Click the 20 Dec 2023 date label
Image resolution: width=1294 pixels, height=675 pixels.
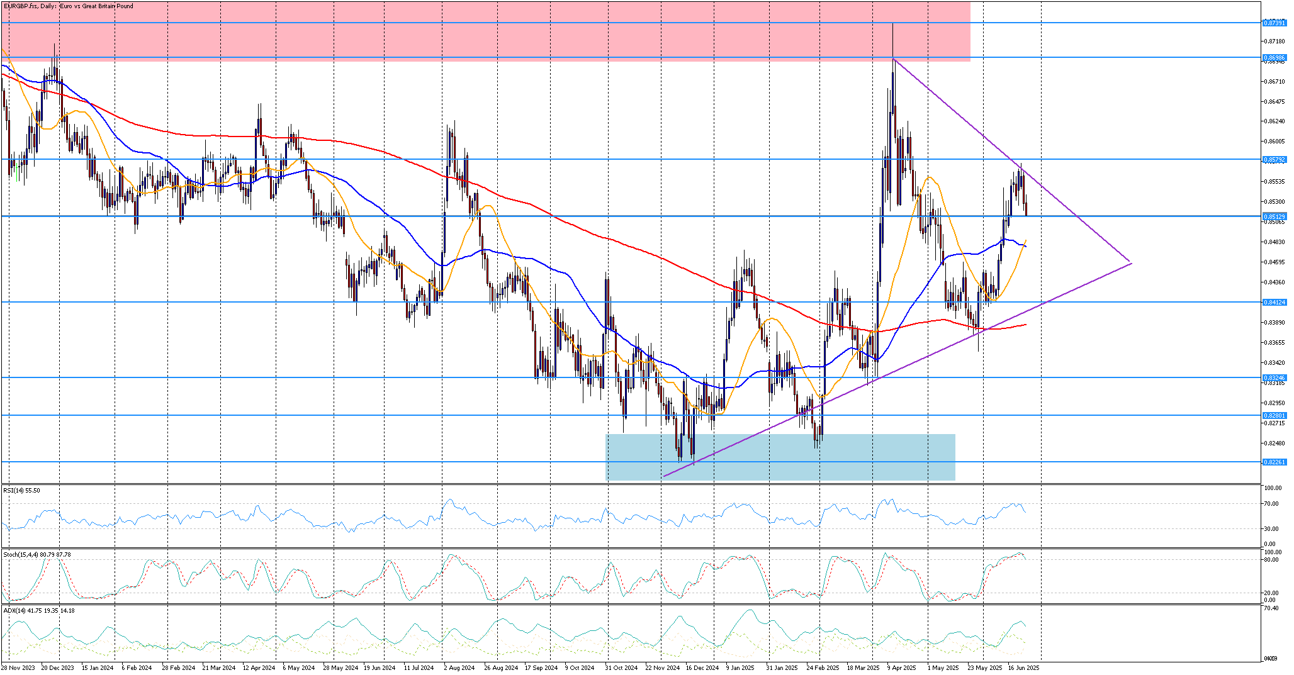[57, 667]
